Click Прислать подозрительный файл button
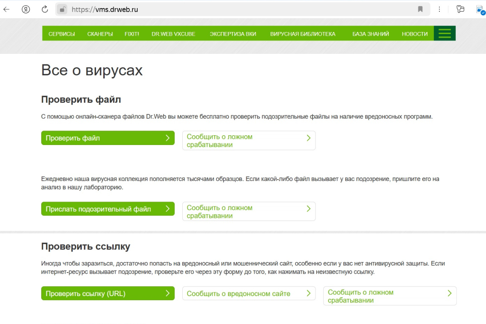This screenshot has height=324, width=486. coord(108,209)
